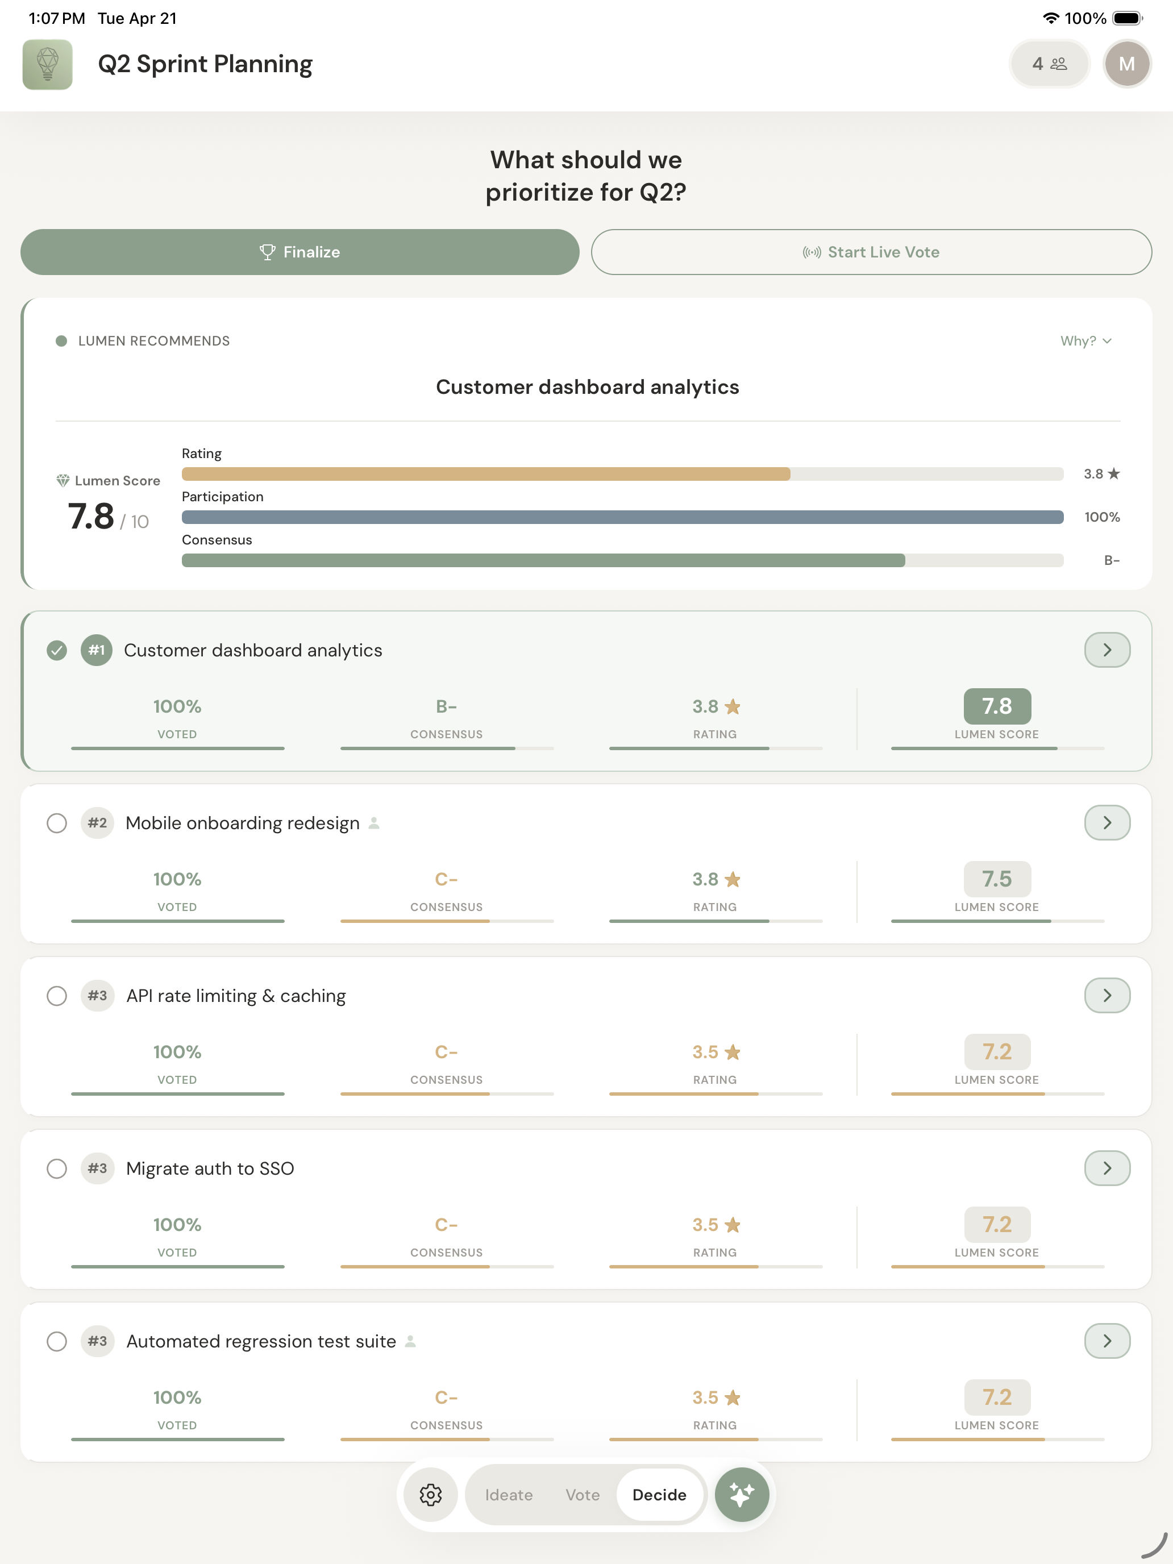Tap the LUMEN RECOMMENDS label
The image size is (1173, 1564).
pyautogui.click(x=153, y=341)
